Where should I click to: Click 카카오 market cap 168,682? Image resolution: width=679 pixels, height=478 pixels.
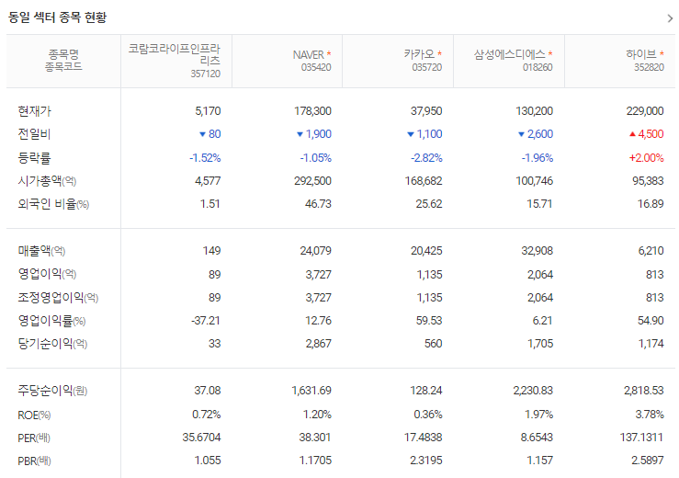pos(424,181)
